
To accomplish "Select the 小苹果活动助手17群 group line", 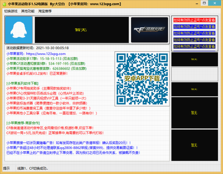I will pyautogui.click(x=42, y=59).
